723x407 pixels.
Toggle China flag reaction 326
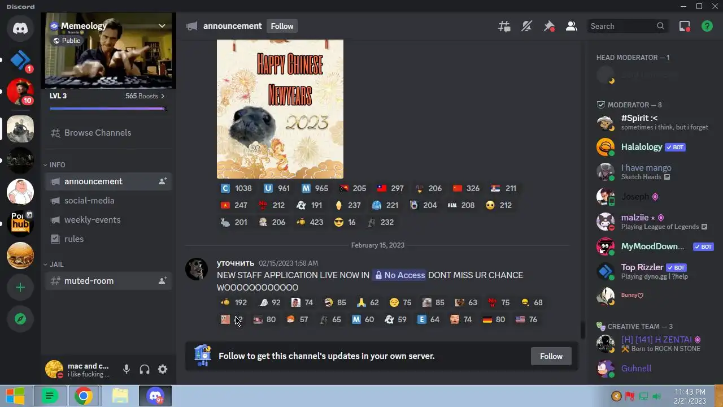pyautogui.click(x=466, y=188)
